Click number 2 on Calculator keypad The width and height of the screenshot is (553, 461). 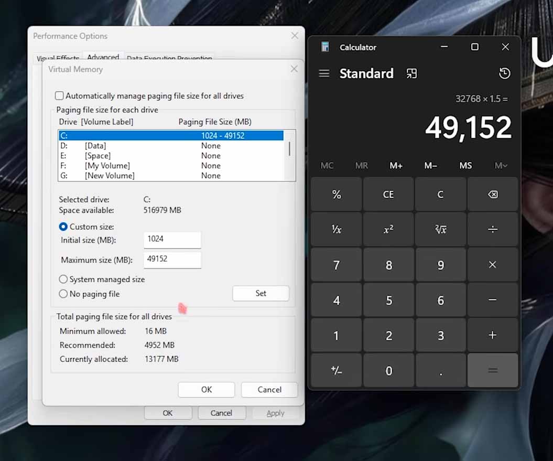pyautogui.click(x=388, y=335)
